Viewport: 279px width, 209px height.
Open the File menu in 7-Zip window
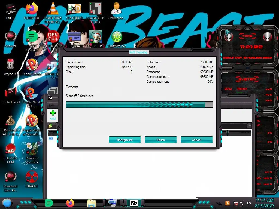coord(52,105)
